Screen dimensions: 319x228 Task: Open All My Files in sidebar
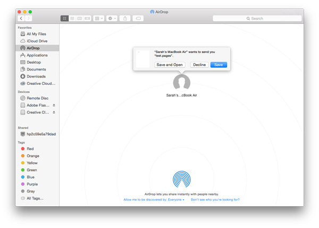37,34
